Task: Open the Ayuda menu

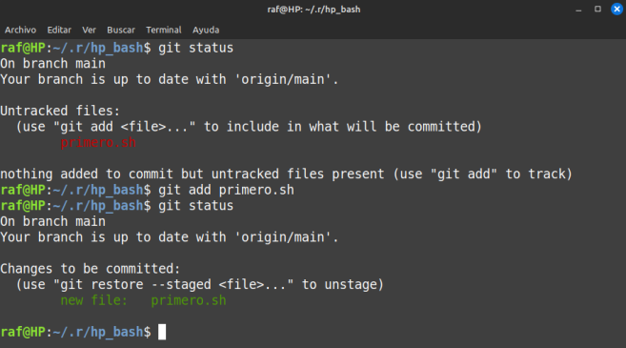Action: click(206, 30)
